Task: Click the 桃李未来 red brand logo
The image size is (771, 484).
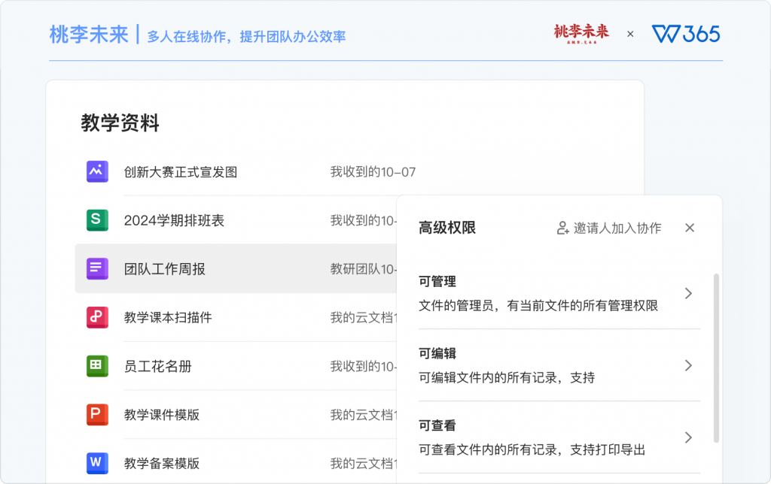Action: [581, 33]
